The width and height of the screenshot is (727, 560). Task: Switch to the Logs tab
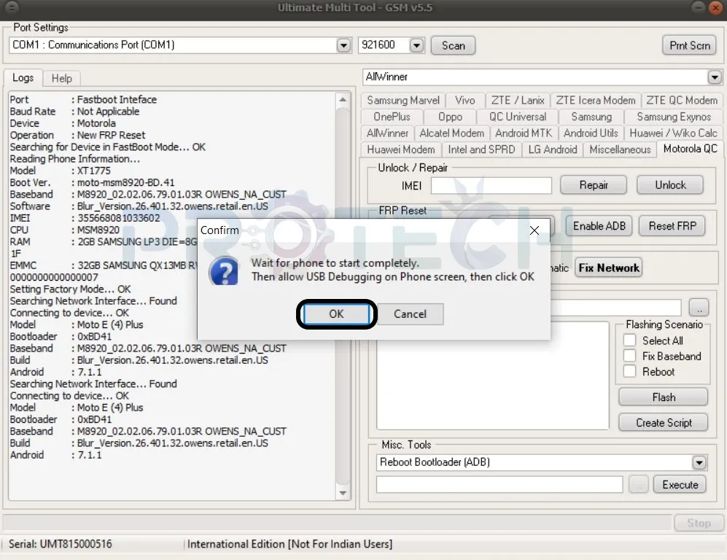23,77
